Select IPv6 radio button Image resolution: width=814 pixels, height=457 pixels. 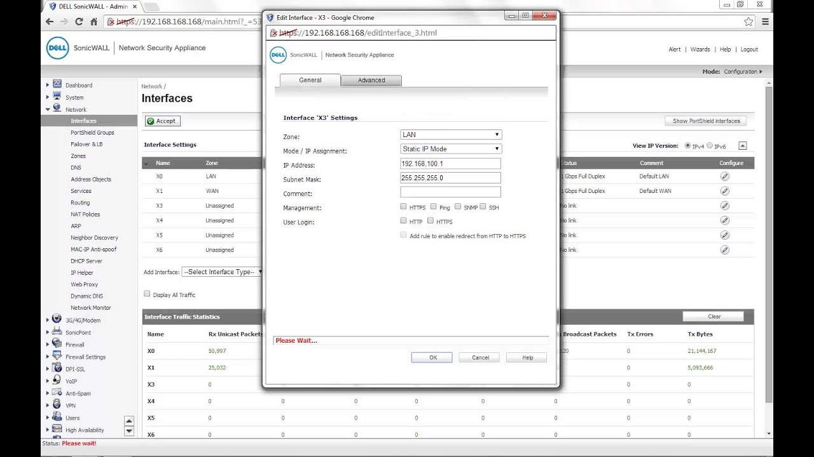pyautogui.click(x=710, y=145)
